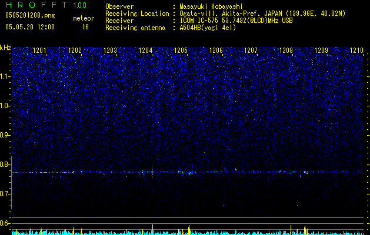The height and width of the screenshot is (235, 370).
Task: Click the 1201 time marker
Action: pyautogui.click(x=39, y=51)
